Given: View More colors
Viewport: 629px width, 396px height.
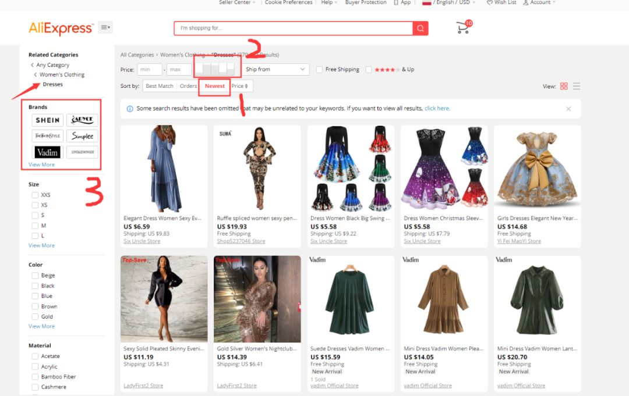Looking at the screenshot, I should (x=41, y=326).
